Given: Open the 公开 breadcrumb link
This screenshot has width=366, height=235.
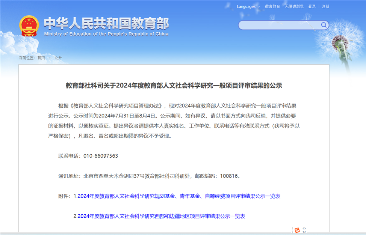Looking at the screenshot, I should click(58, 58).
